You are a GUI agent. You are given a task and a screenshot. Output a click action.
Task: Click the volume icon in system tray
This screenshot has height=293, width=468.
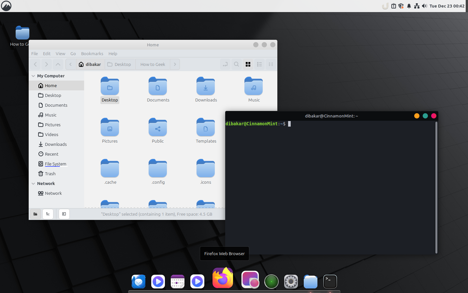[x=424, y=6]
